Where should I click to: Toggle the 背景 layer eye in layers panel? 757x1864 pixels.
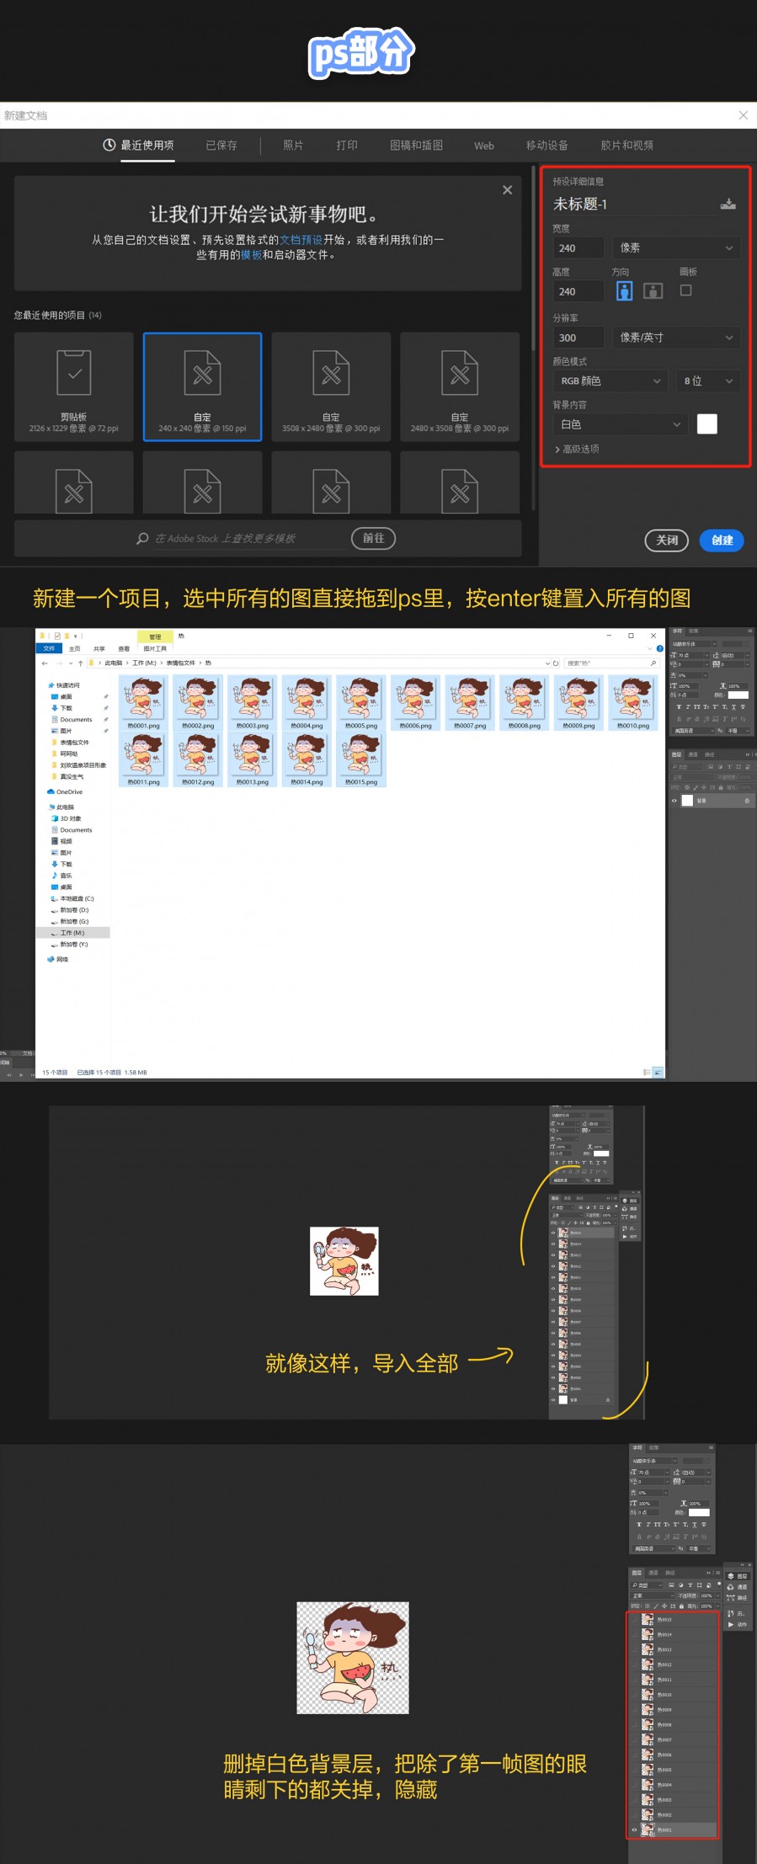click(674, 801)
